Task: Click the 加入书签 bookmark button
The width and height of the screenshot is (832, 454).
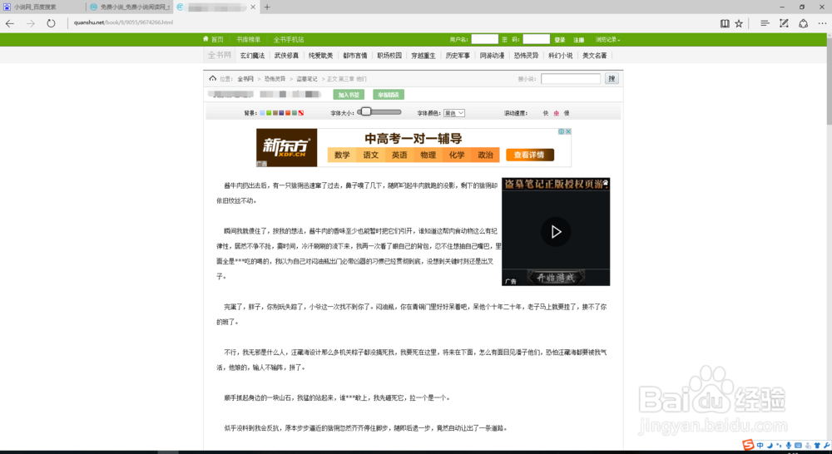Action: (x=349, y=95)
